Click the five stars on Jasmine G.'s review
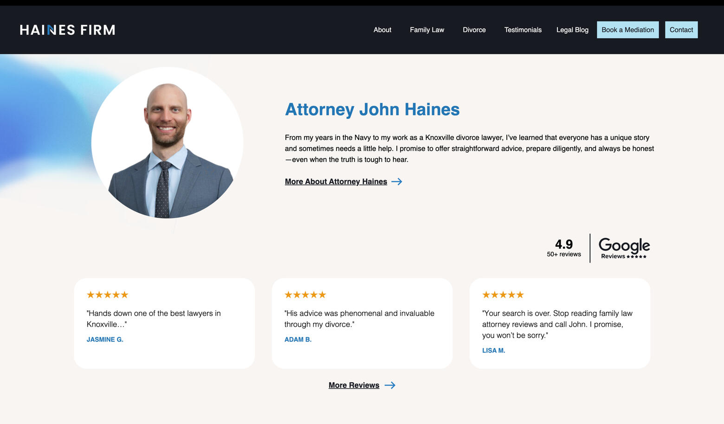Viewport: 724px width, 424px height. tap(107, 295)
